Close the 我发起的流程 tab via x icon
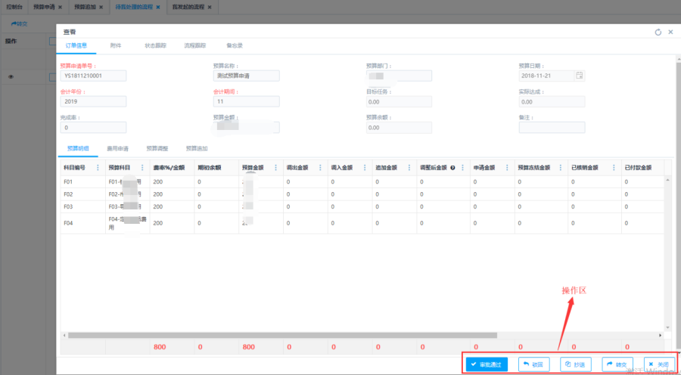The width and height of the screenshot is (681, 375). [209, 7]
